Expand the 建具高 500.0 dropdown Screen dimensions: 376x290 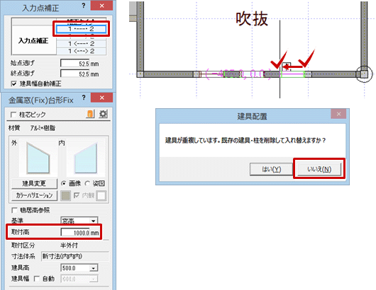93,268
